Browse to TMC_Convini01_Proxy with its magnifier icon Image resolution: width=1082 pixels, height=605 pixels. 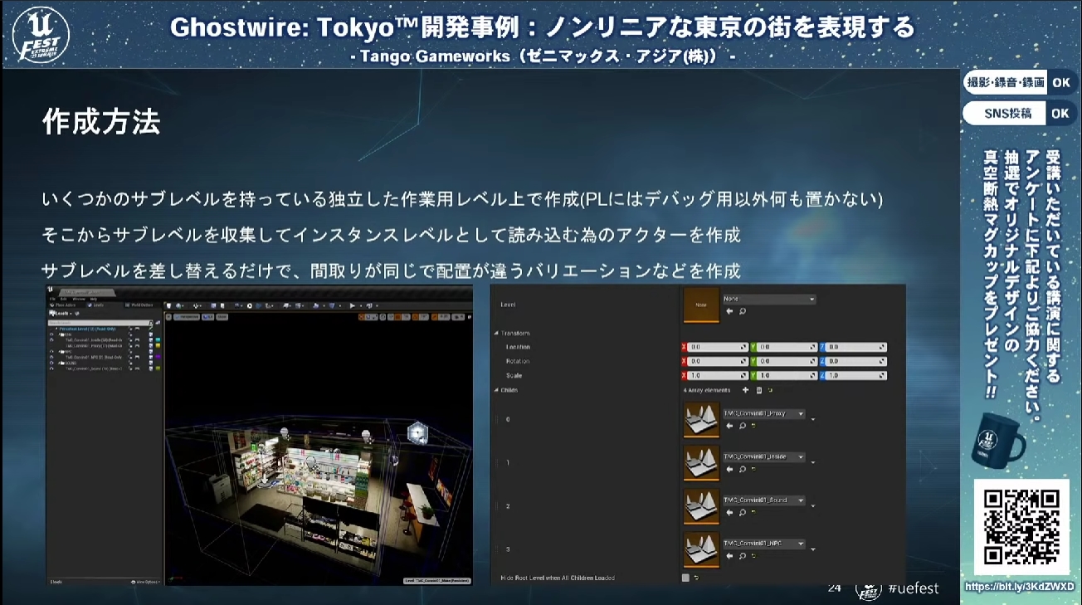click(x=742, y=426)
